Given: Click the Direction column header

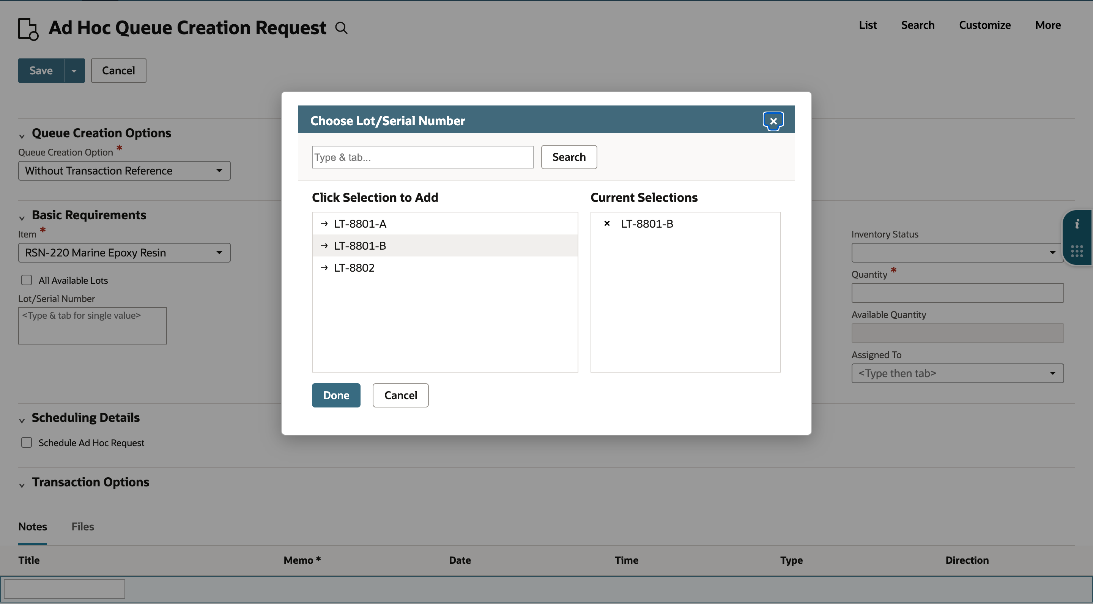Looking at the screenshot, I should [x=967, y=560].
